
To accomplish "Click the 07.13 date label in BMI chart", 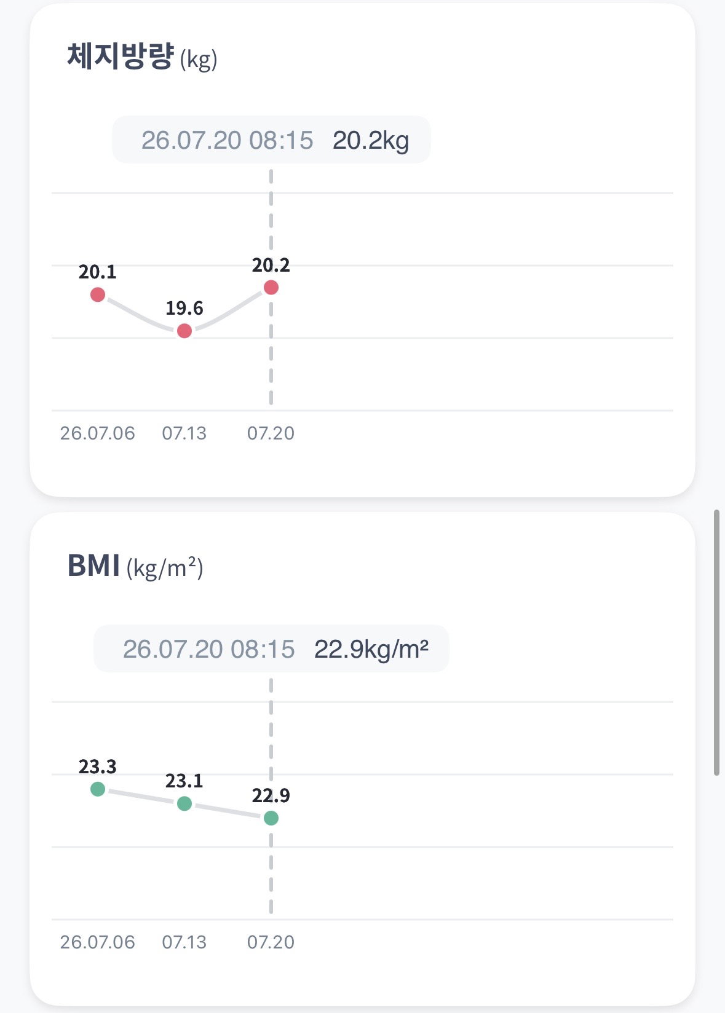I will [184, 942].
